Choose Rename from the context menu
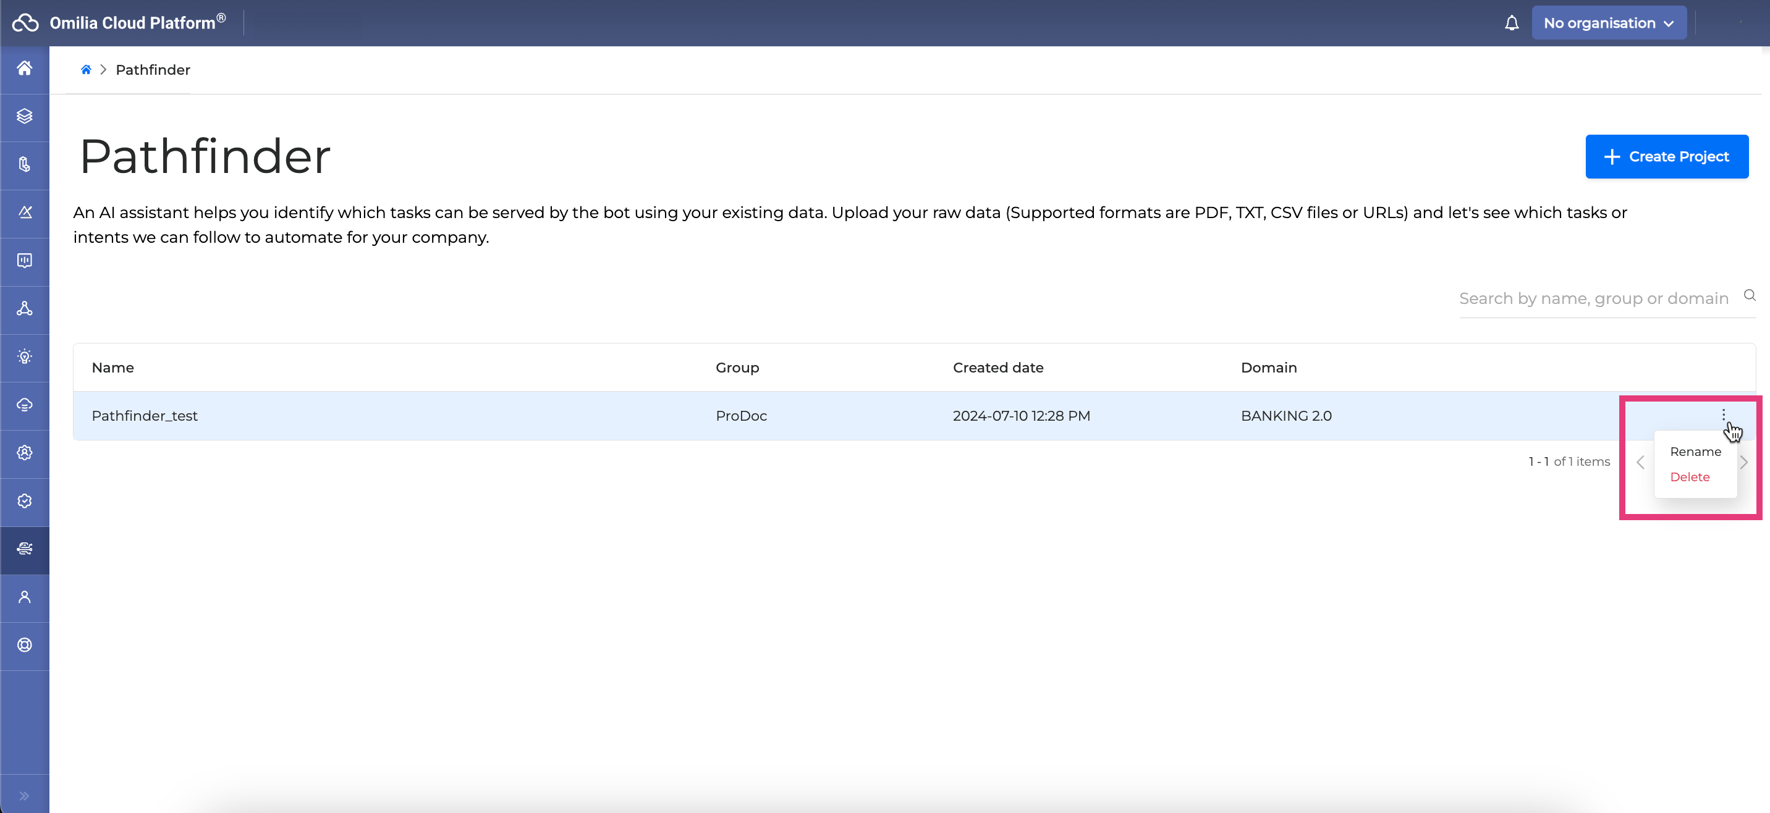Image resolution: width=1770 pixels, height=813 pixels. coord(1695,452)
